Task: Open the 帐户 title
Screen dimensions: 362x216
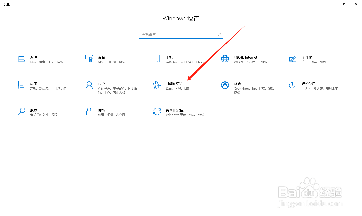Action: tap(101, 84)
